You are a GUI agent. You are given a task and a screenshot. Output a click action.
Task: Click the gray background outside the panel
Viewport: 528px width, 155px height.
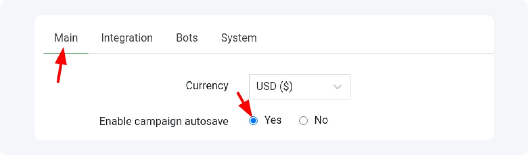[16, 79]
